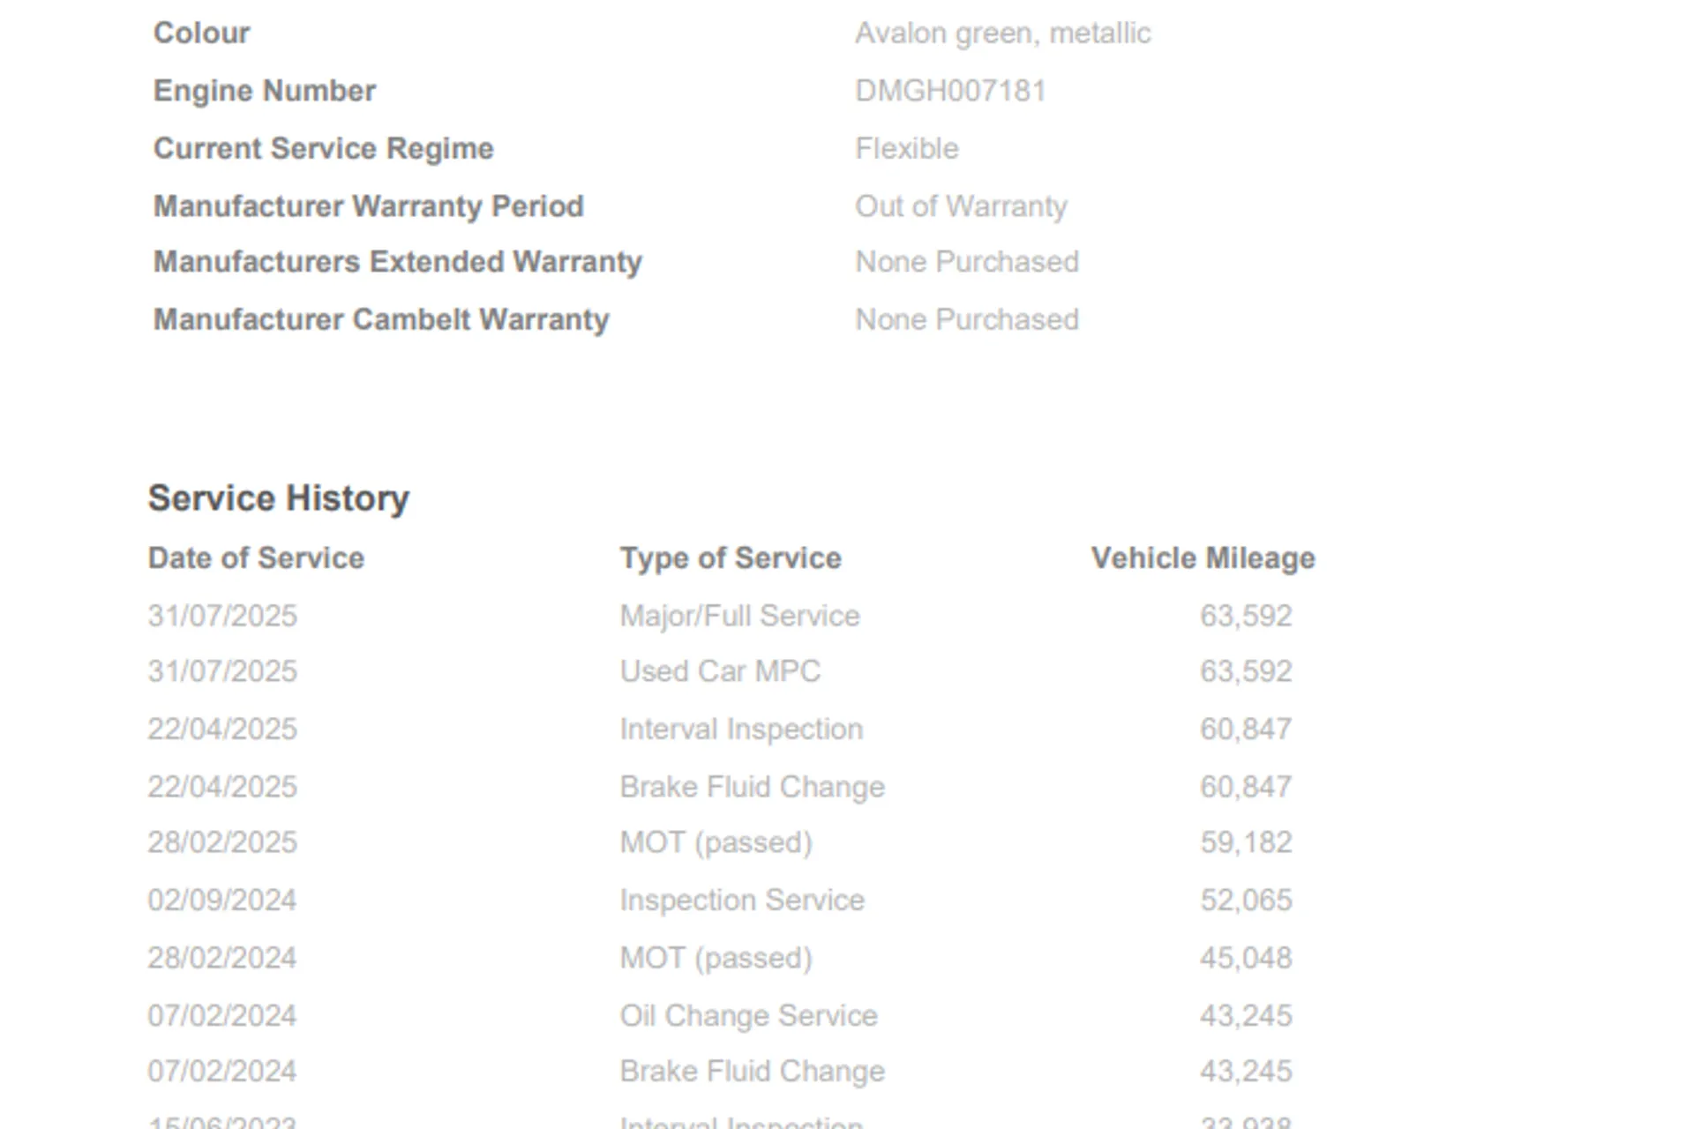The width and height of the screenshot is (1694, 1129).
Task: Click the Oil Change Service entry
Action: pyautogui.click(x=748, y=1015)
